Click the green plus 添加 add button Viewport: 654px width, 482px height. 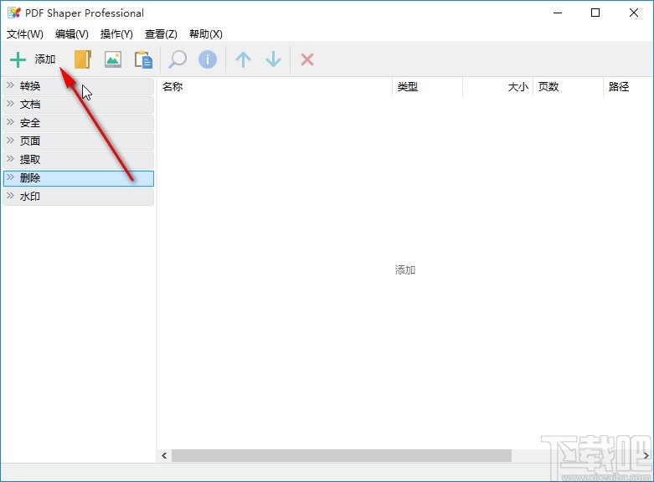click(33, 59)
